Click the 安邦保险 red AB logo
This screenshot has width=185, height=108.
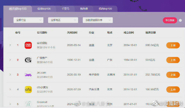(x=28, y=45)
